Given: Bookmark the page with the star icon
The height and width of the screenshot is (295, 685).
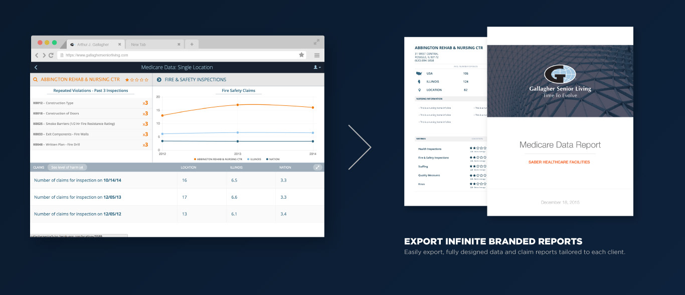Looking at the screenshot, I should 301,55.
